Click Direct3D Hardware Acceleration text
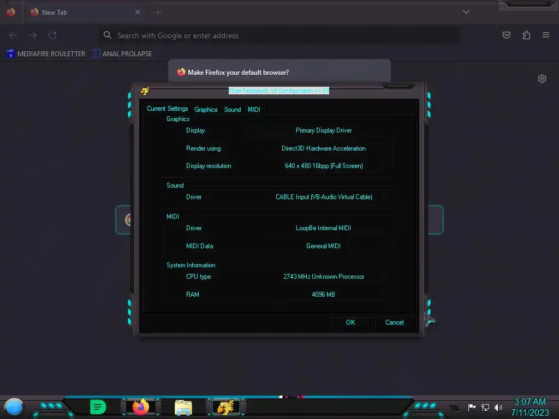The height and width of the screenshot is (419, 559). [323, 148]
